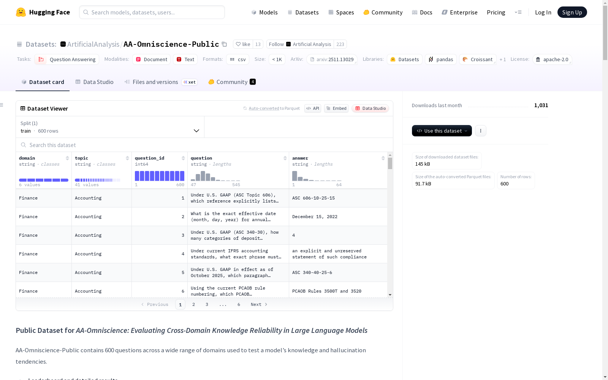Click the search magnifier in the dataset search
The width and height of the screenshot is (608, 380).
24,145
